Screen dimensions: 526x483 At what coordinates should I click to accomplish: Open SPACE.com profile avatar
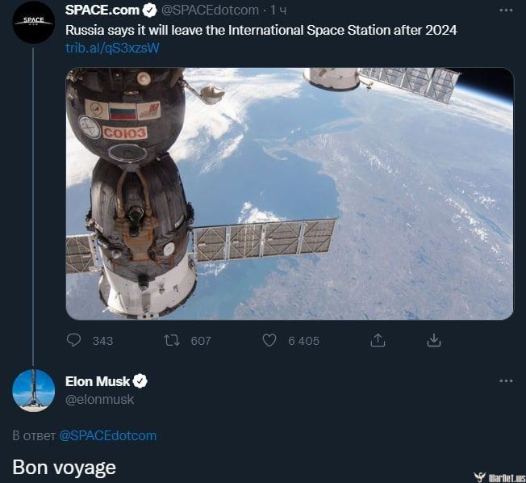pyautogui.click(x=33, y=23)
